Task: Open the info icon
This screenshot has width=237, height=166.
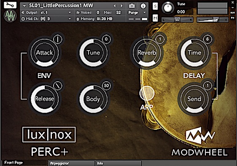Action: pyautogui.click(x=143, y=6)
